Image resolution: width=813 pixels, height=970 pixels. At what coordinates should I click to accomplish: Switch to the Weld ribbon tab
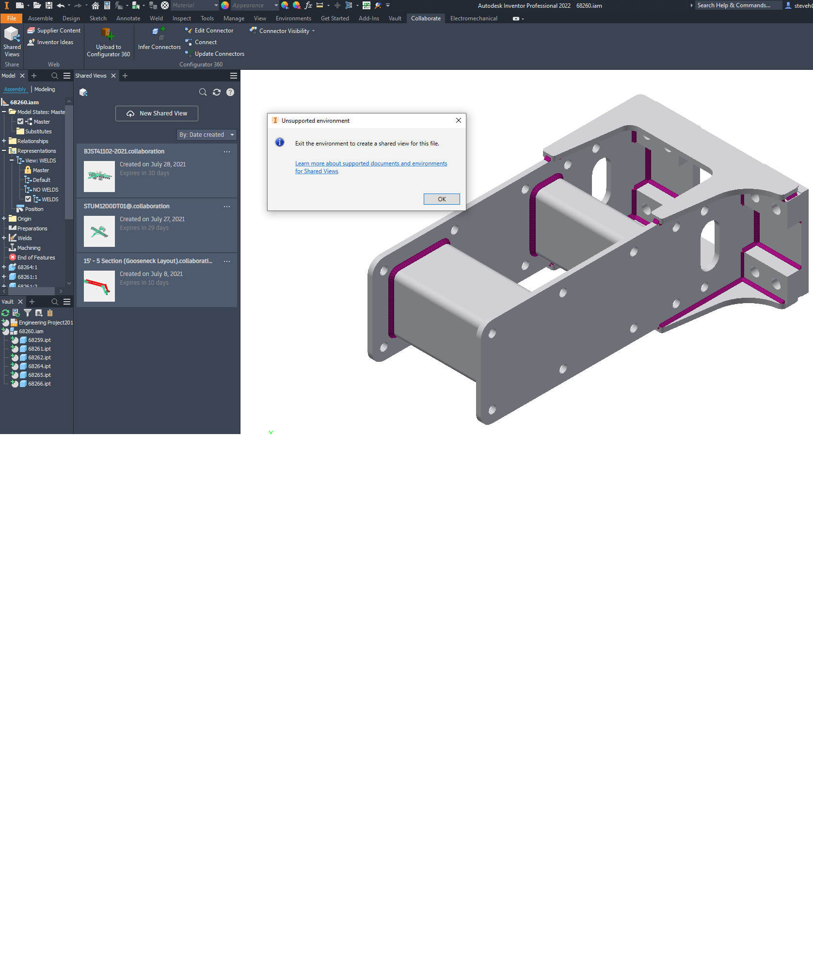click(x=156, y=18)
